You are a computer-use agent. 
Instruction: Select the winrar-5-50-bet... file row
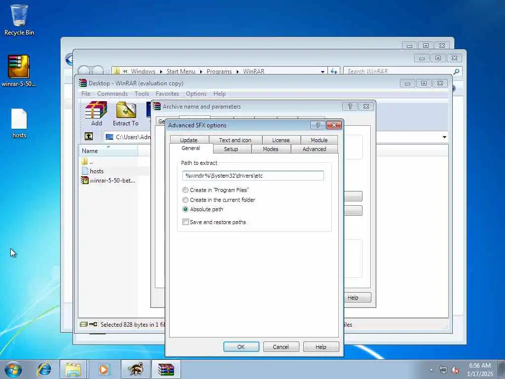pyautogui.click(x=108, y=181)
